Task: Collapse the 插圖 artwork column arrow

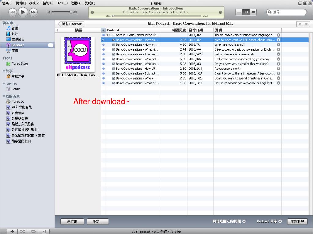Action: coord(57,30)
